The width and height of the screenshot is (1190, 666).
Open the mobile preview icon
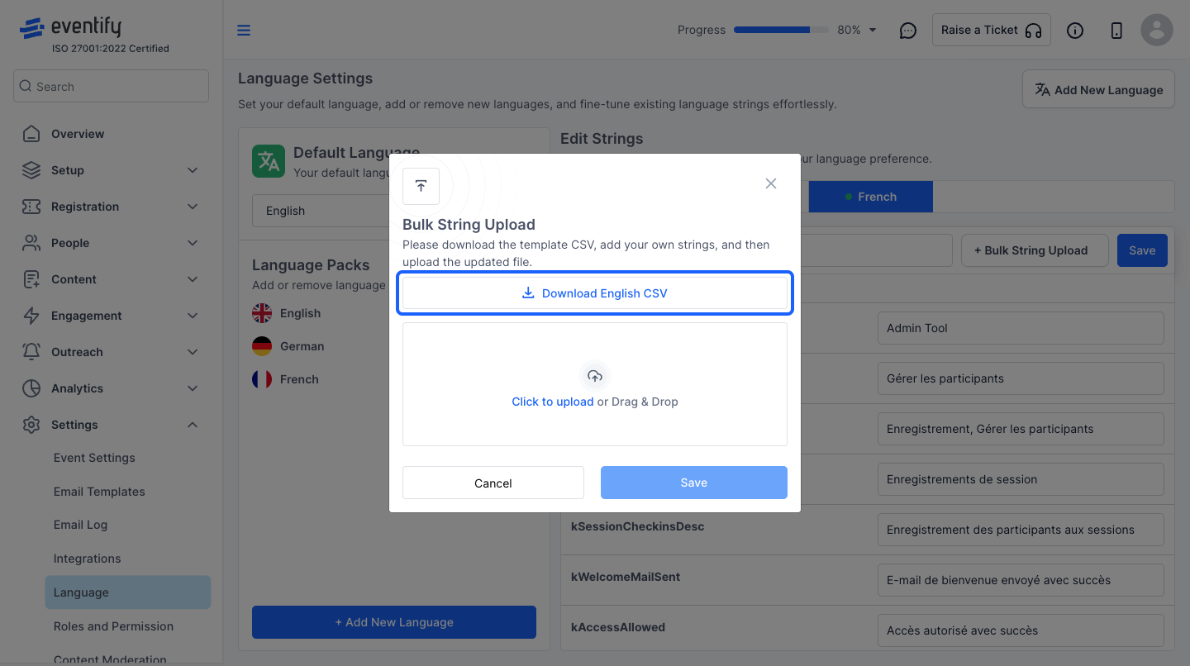click(x=1116, y=31)
